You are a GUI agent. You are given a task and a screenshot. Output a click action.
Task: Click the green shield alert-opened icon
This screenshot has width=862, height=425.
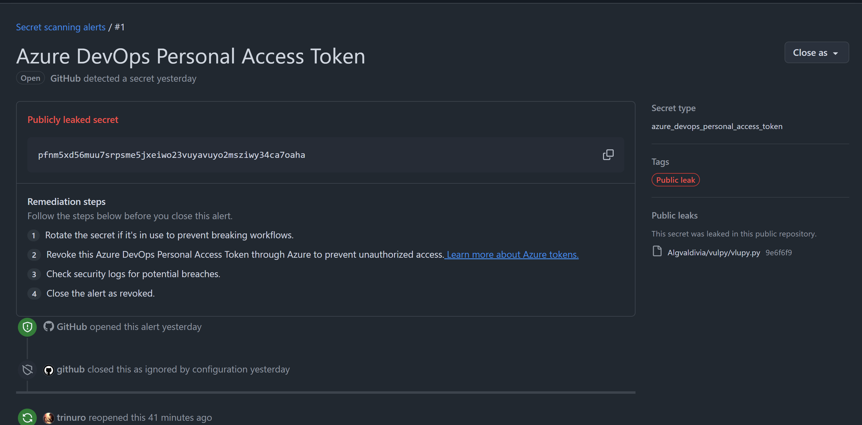[x=27, y=327]
